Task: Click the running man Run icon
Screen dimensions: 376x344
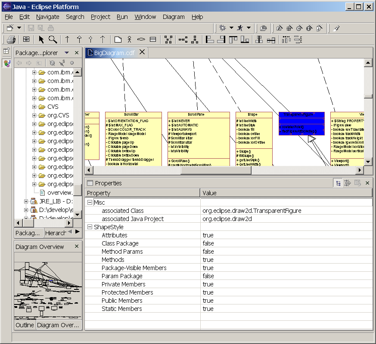Action: [x=241, y=28]
